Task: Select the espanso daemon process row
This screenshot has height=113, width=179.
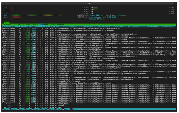Action: [89, 83]
